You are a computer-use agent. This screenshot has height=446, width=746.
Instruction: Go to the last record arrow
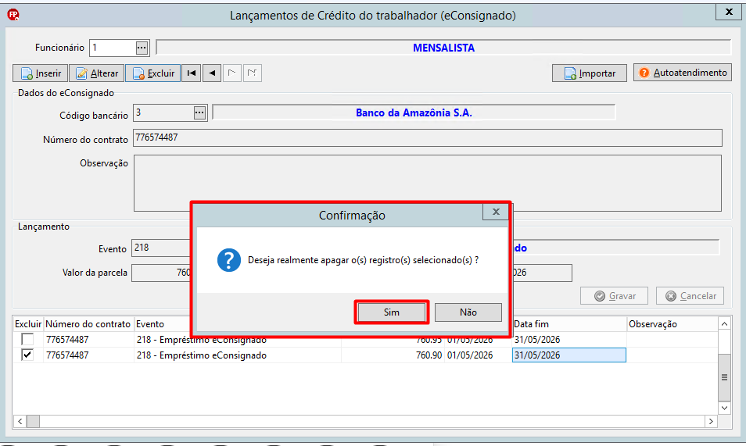point(253,73)
